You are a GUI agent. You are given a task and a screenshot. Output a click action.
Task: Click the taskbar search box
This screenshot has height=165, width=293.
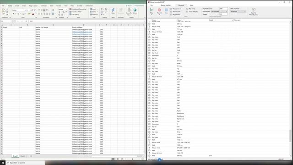(25, 163)
